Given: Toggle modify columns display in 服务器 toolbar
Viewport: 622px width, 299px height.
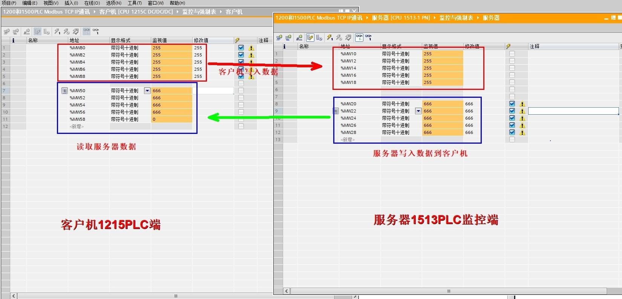Looking at the screenshot, I should point(310,38).
